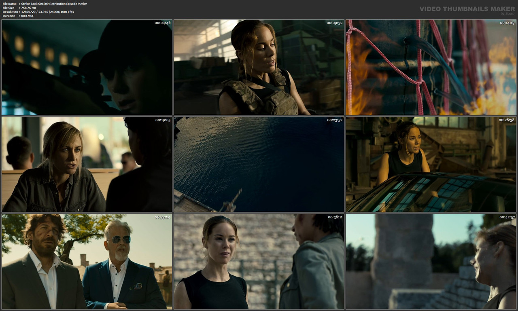Open the burning ropes thumbnail

point(431,67)
